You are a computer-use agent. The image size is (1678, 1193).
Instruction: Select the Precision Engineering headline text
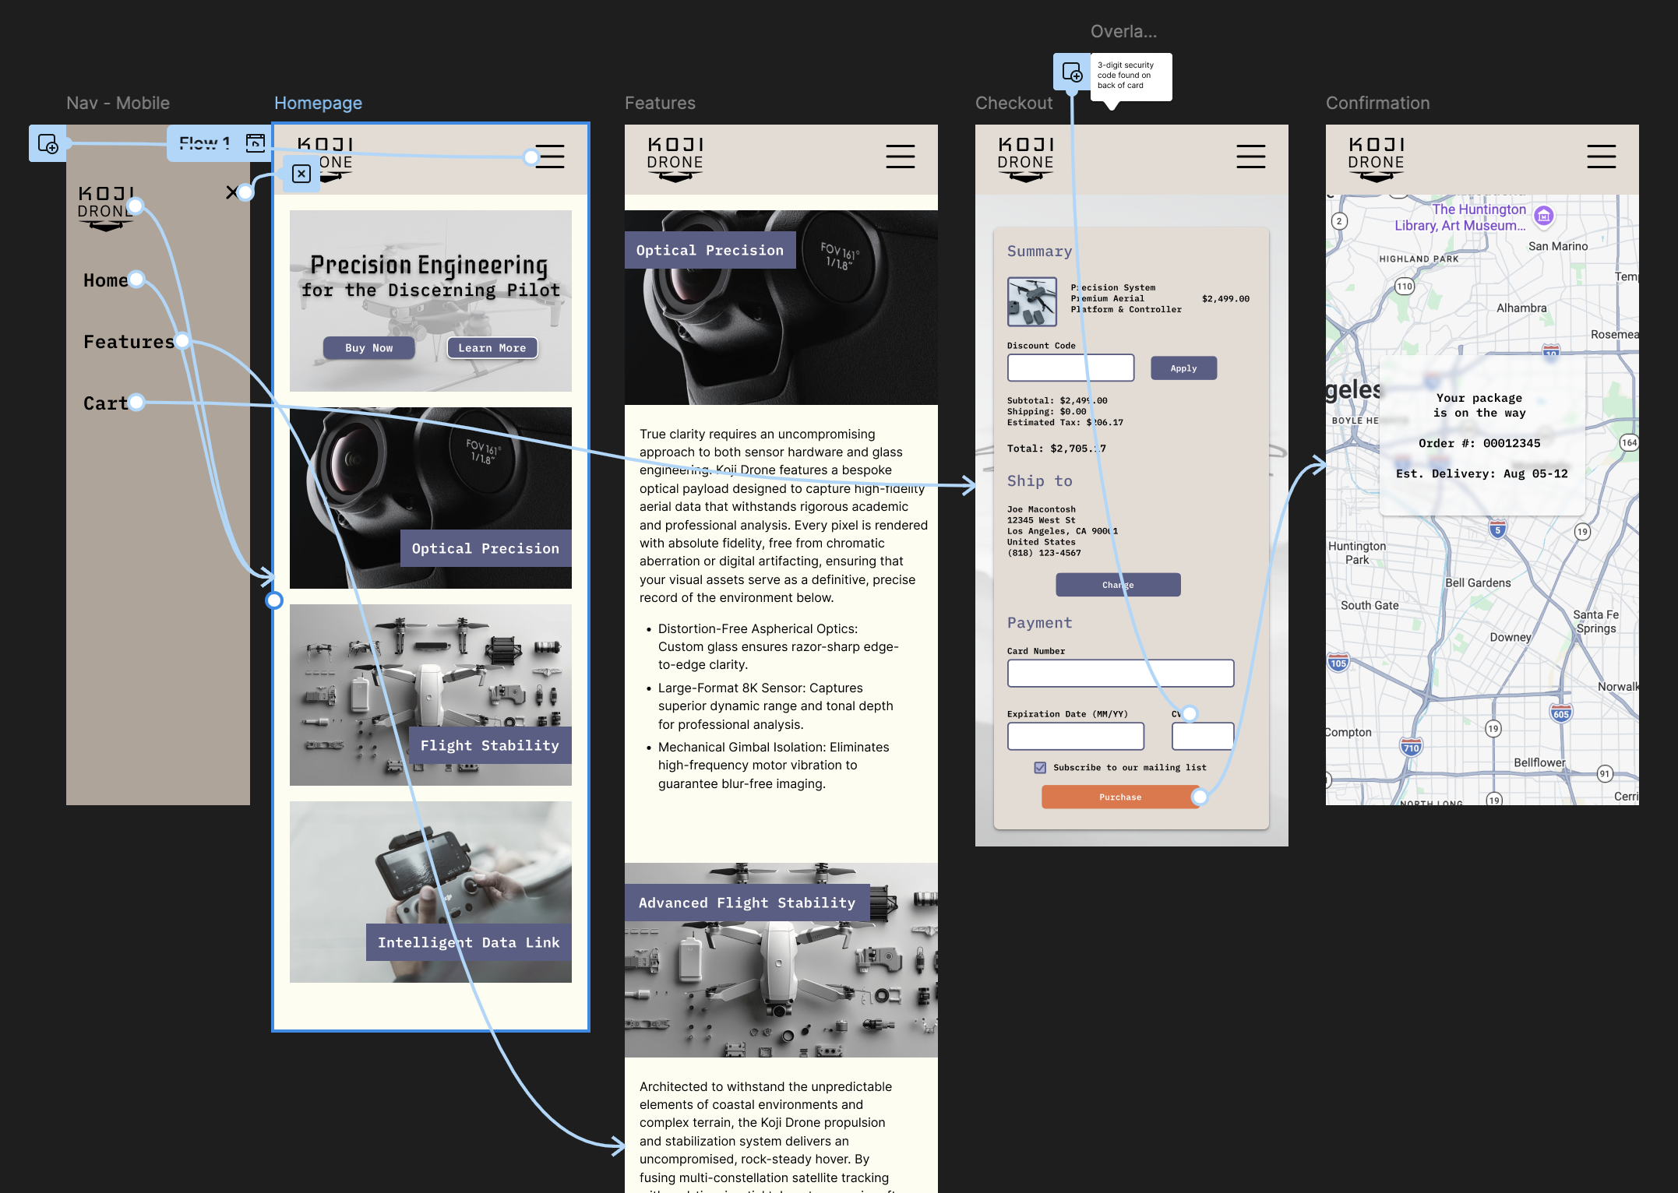point(429,265)
